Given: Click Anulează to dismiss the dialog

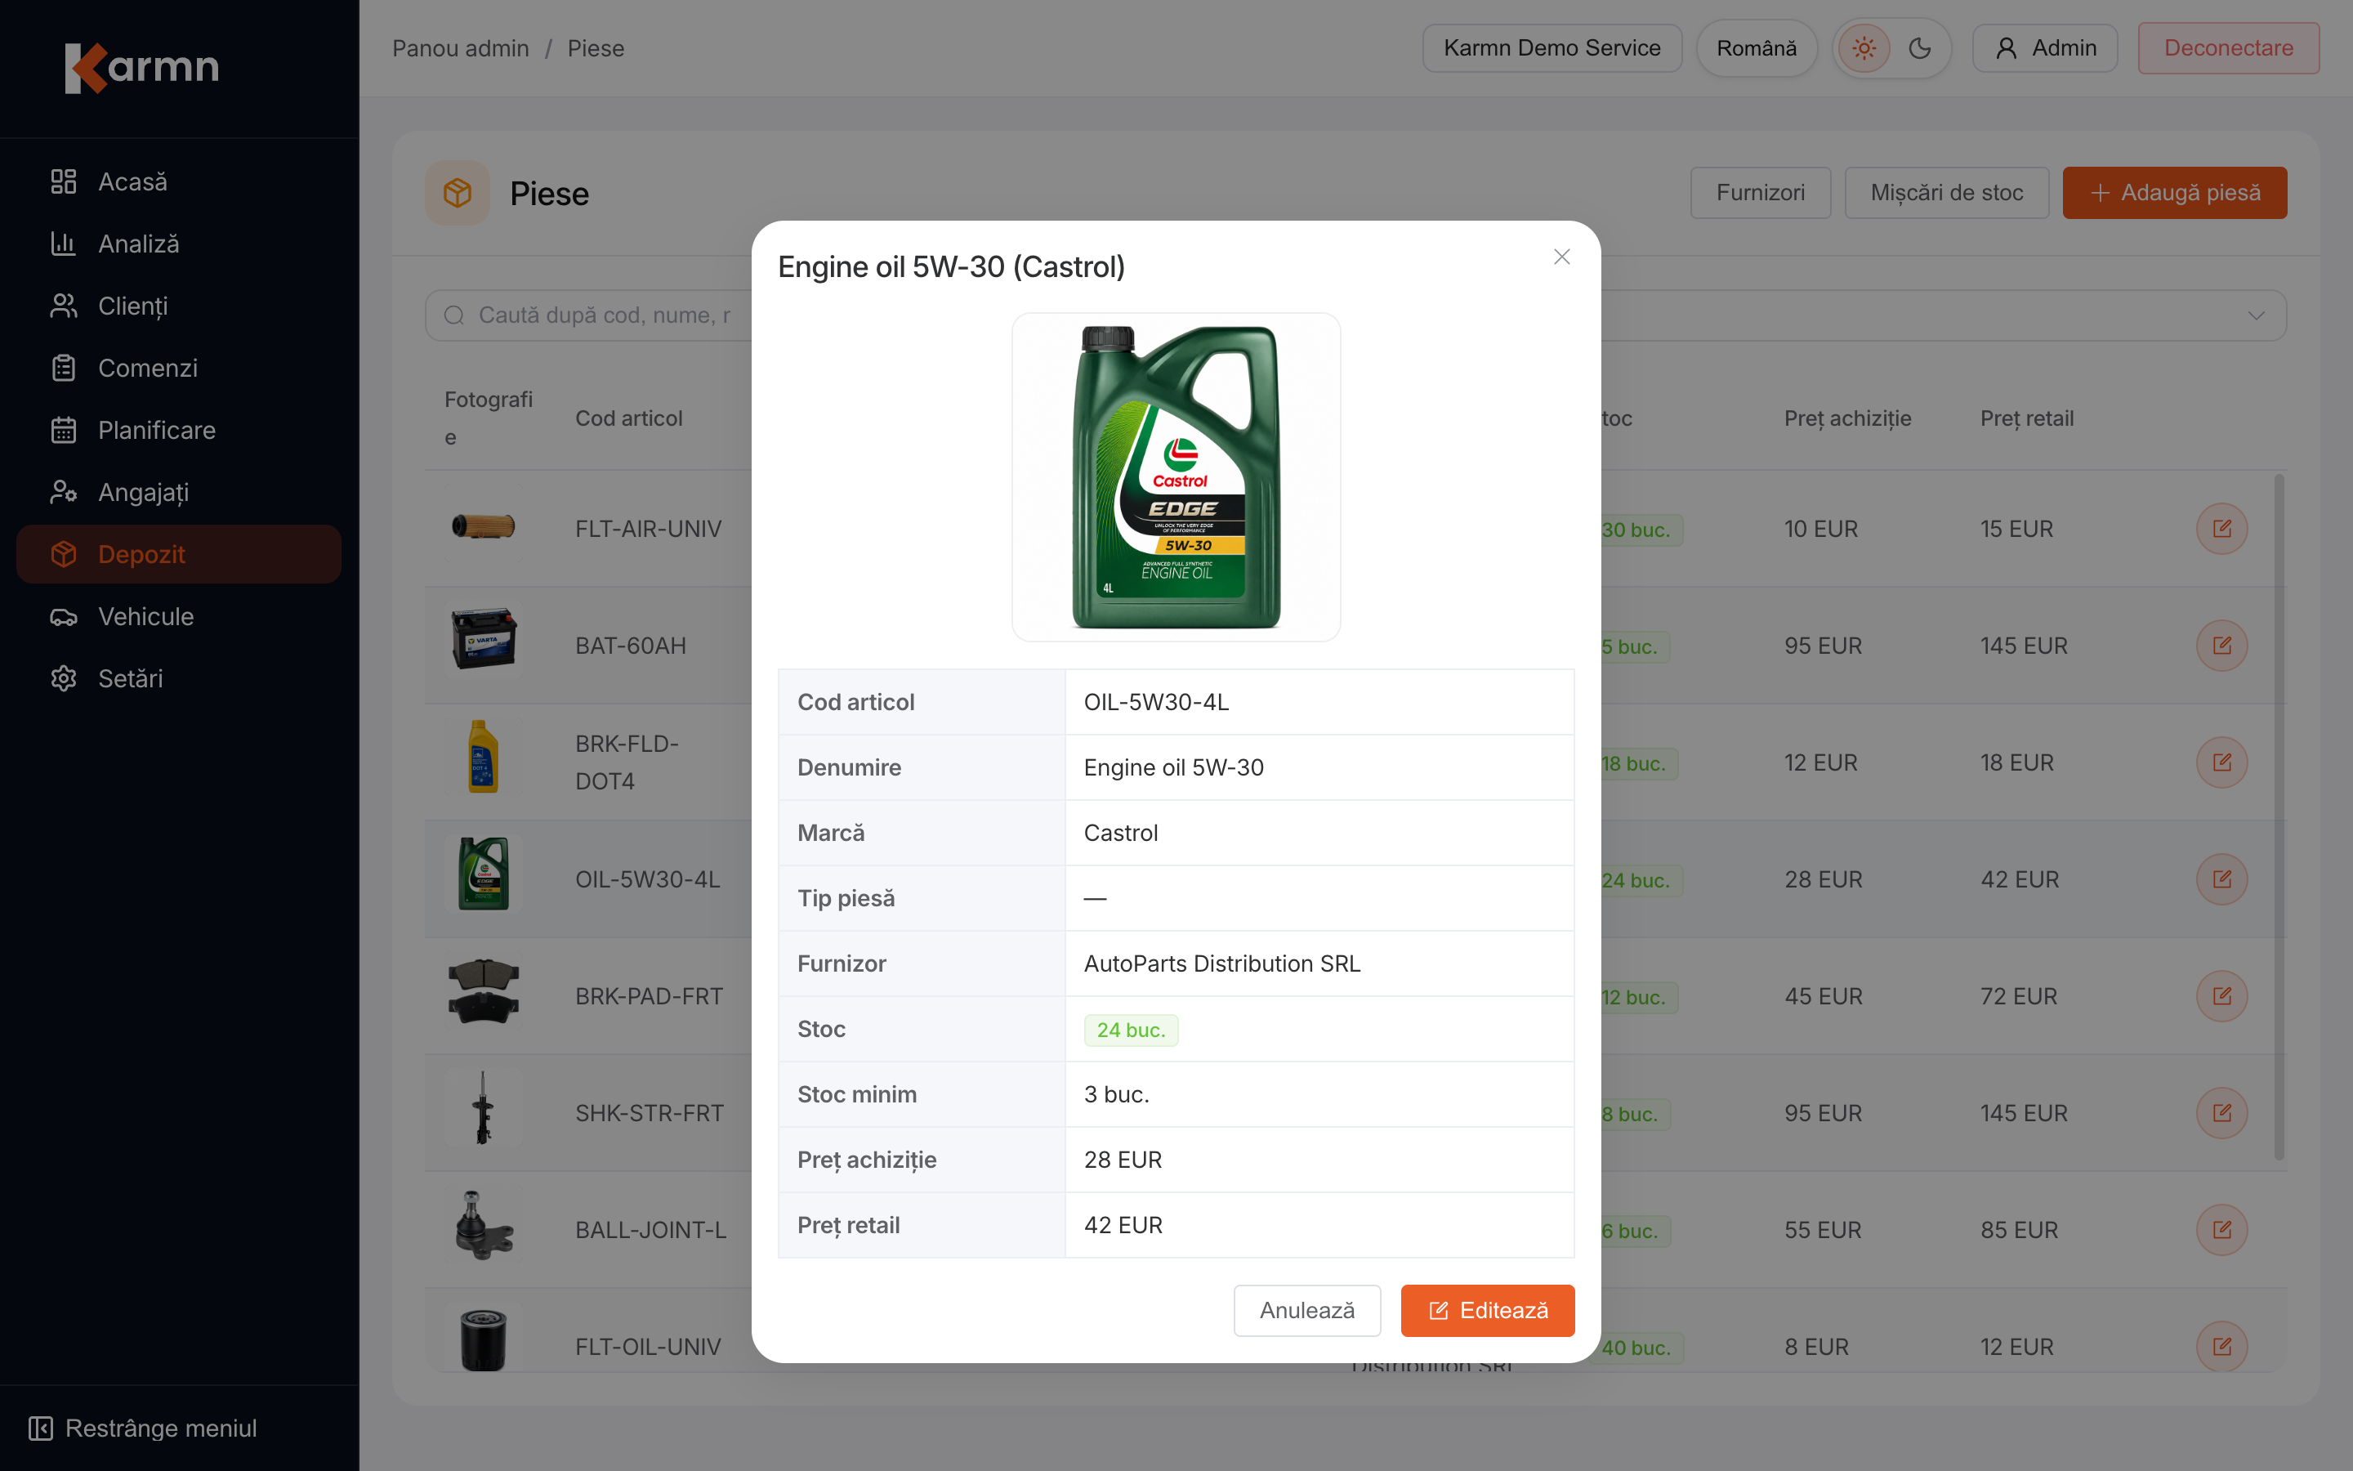Looking at the screenshot, I should point(1306,1311).
